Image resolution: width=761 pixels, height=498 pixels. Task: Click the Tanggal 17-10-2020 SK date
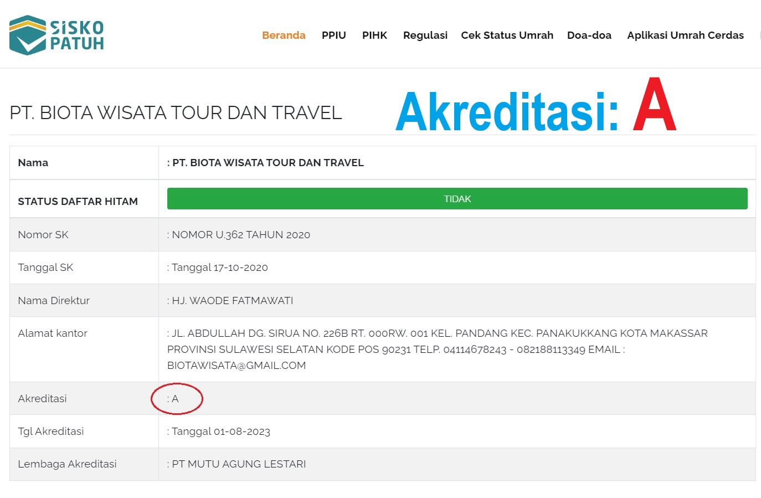pos(219,268)
